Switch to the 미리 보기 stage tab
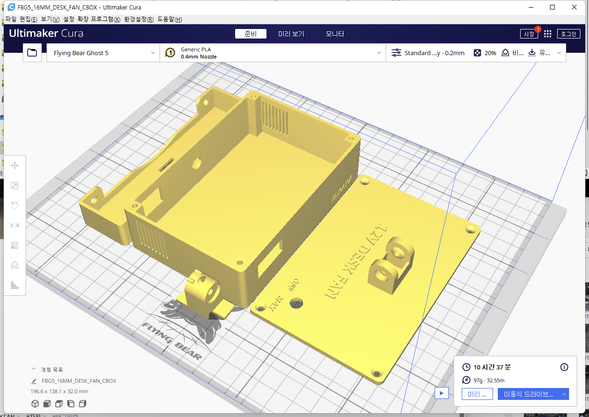 coord(291,34)
